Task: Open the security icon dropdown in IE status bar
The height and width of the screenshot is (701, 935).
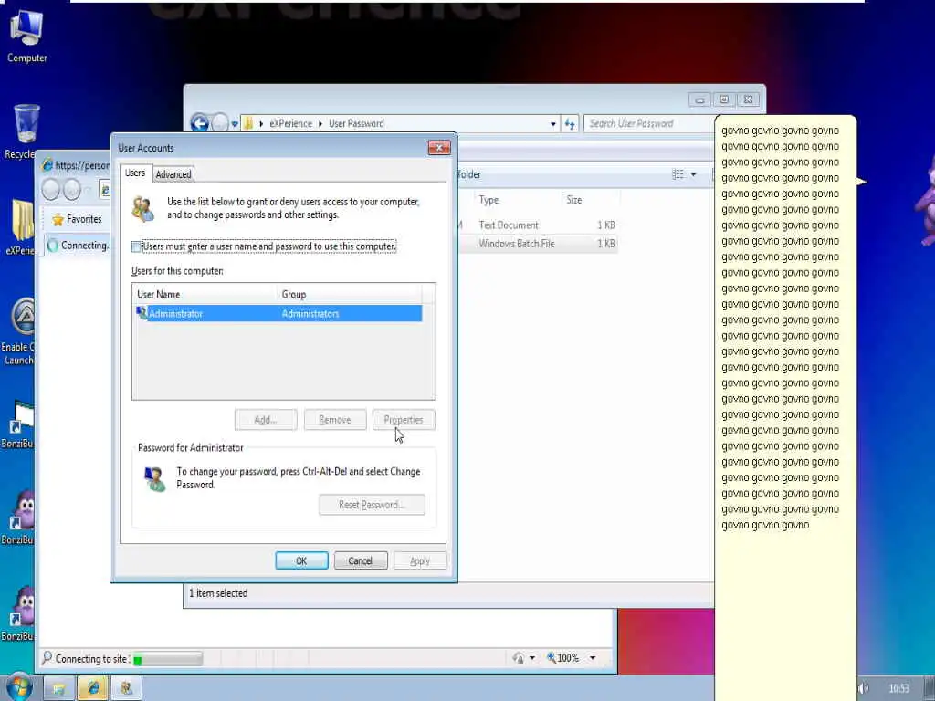Action: click(532, 658)
